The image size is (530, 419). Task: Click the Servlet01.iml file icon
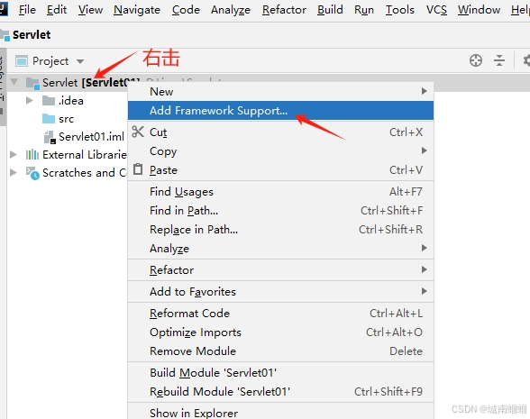tap(50, 137)
